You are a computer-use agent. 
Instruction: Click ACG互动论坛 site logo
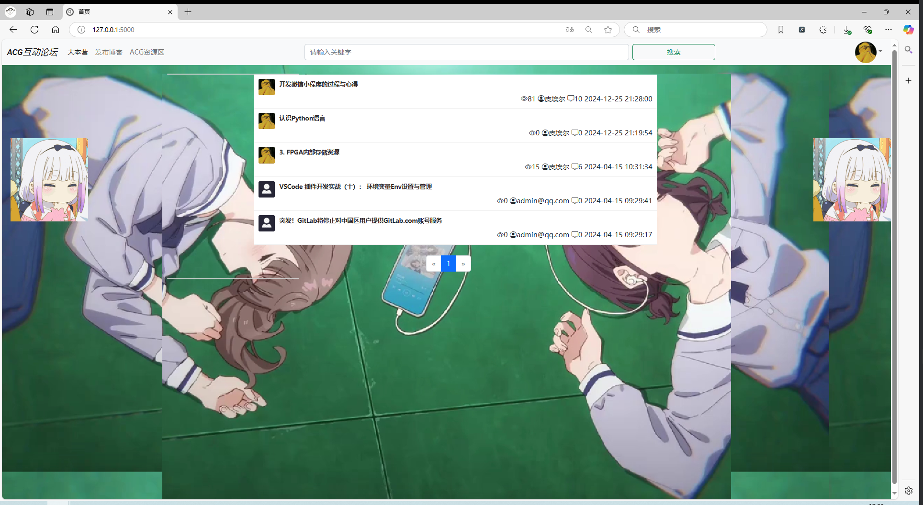coord(33,52)
